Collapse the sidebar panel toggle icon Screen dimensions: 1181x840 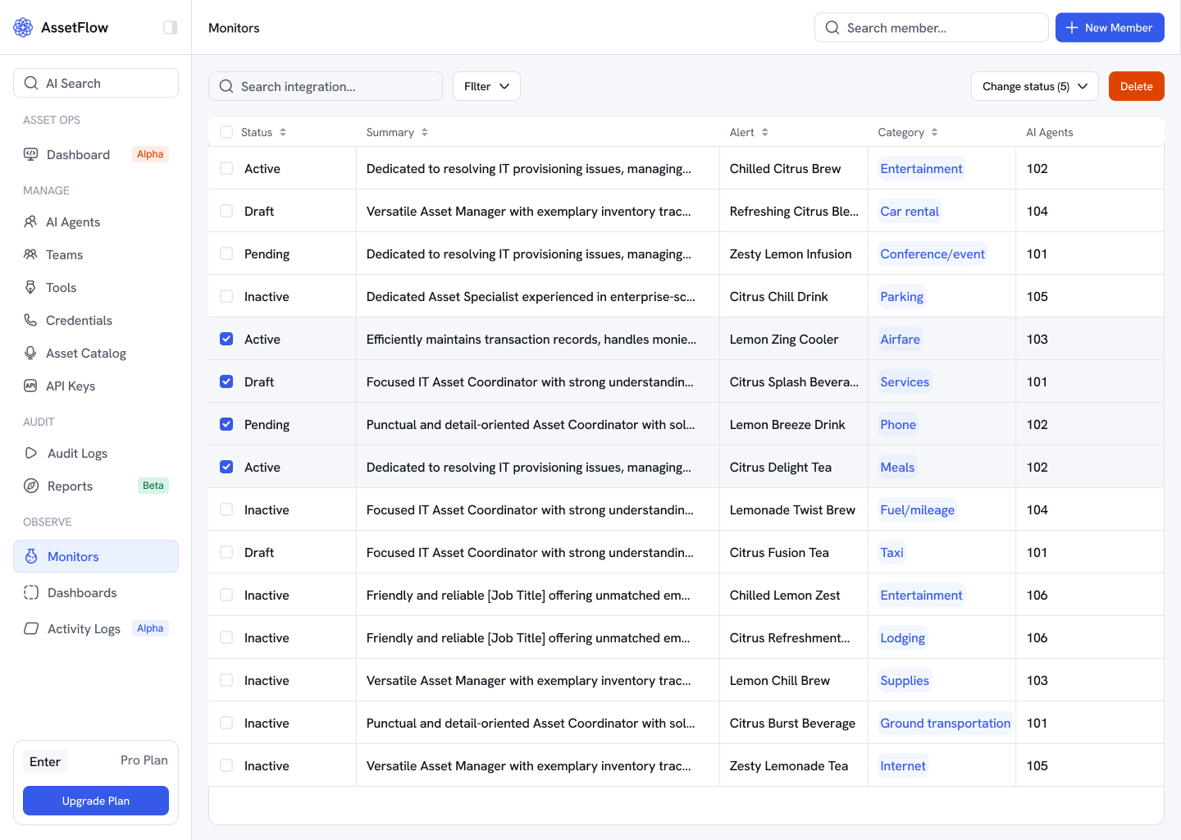click(x=171, y=27)
